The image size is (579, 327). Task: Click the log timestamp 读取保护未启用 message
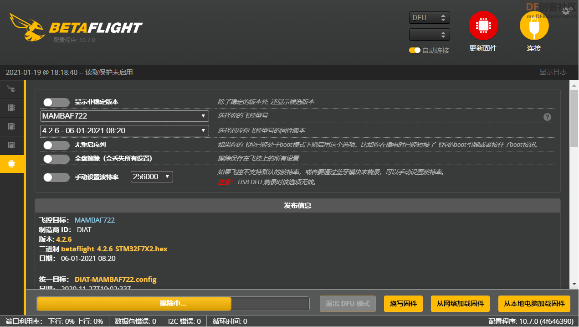69,73
